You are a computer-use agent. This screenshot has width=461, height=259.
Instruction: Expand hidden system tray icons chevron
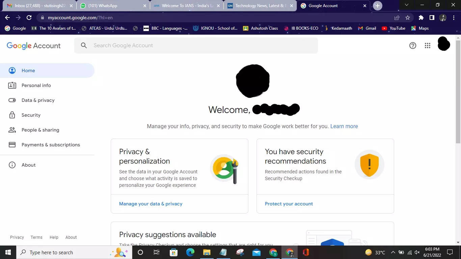(x=393, y=252)
